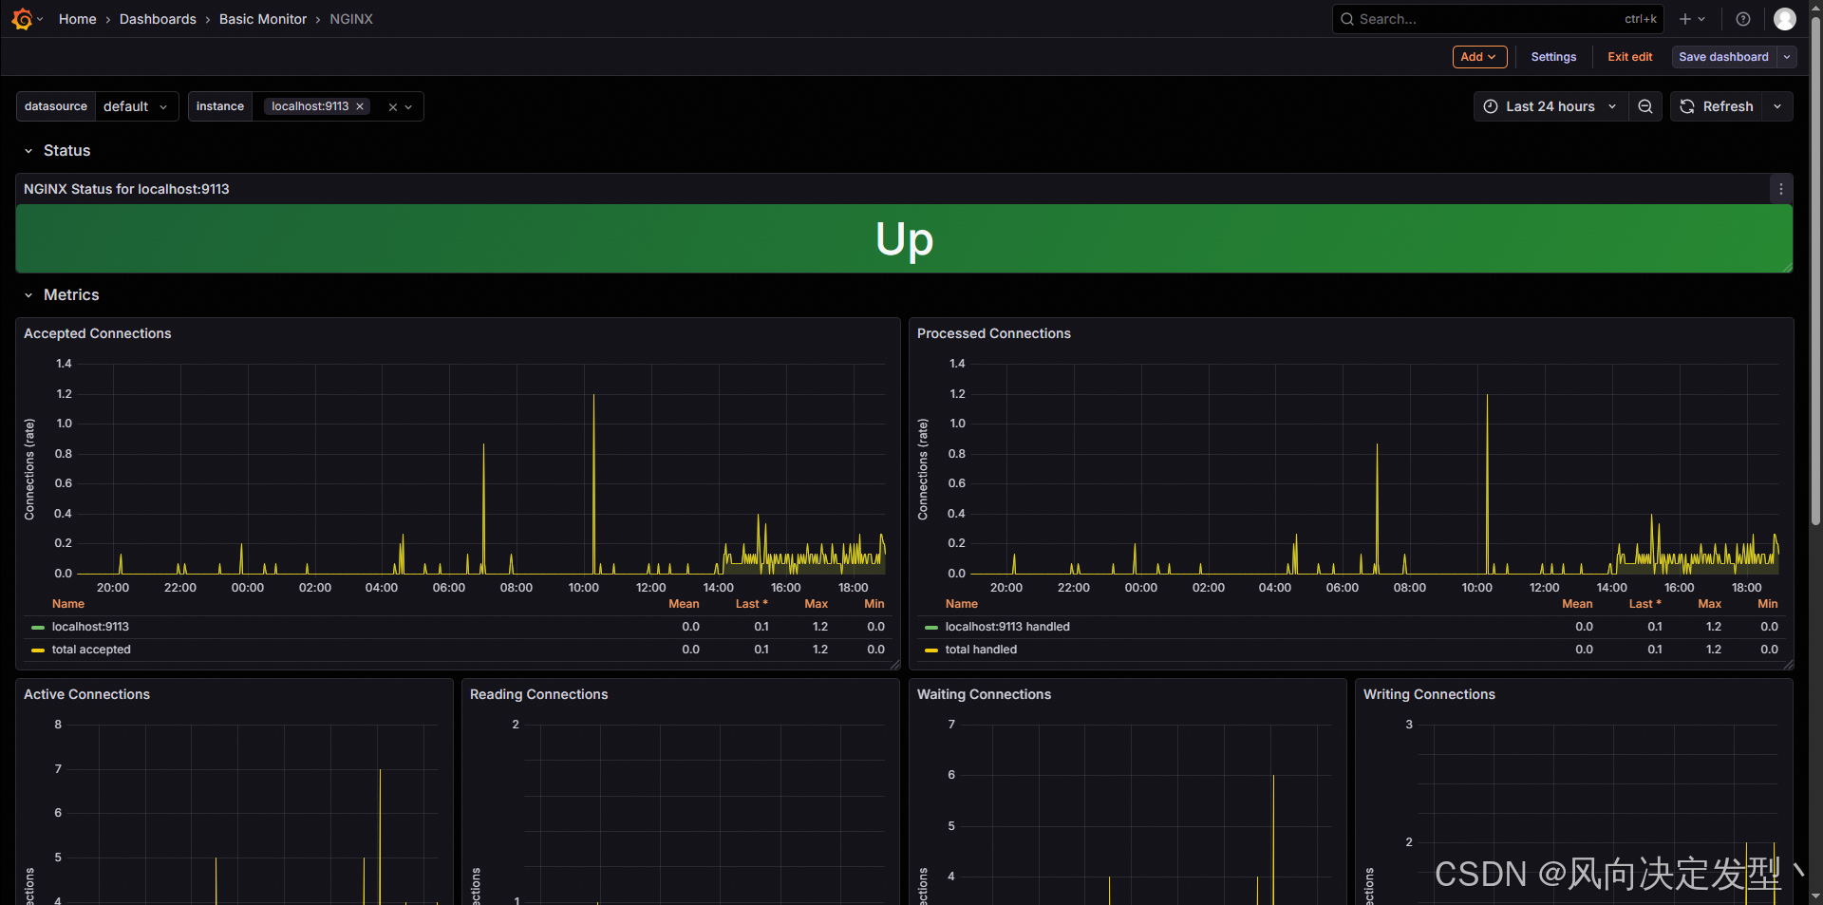Sort Processed Connections legend by Max

click(1710, 604)
